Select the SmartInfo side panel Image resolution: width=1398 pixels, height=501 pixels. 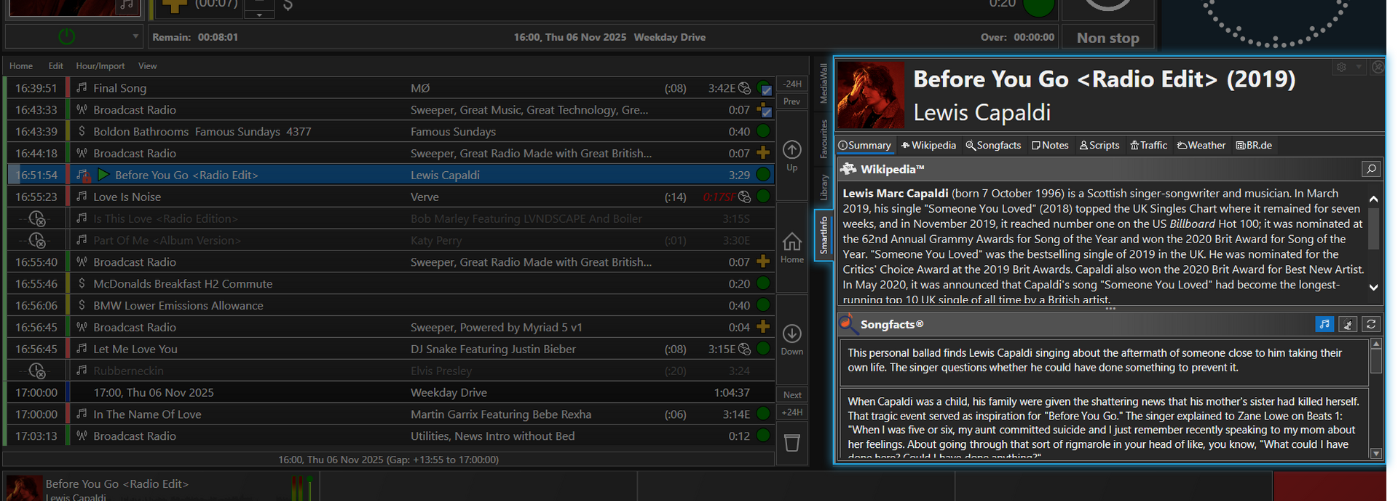(x=824, y=234)
